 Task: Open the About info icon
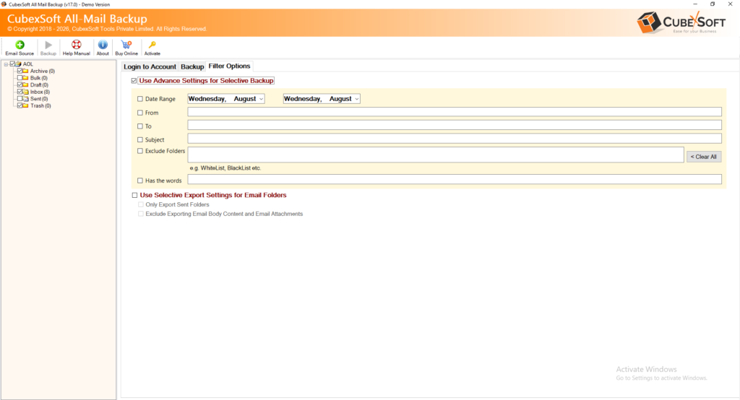point(103,45)
